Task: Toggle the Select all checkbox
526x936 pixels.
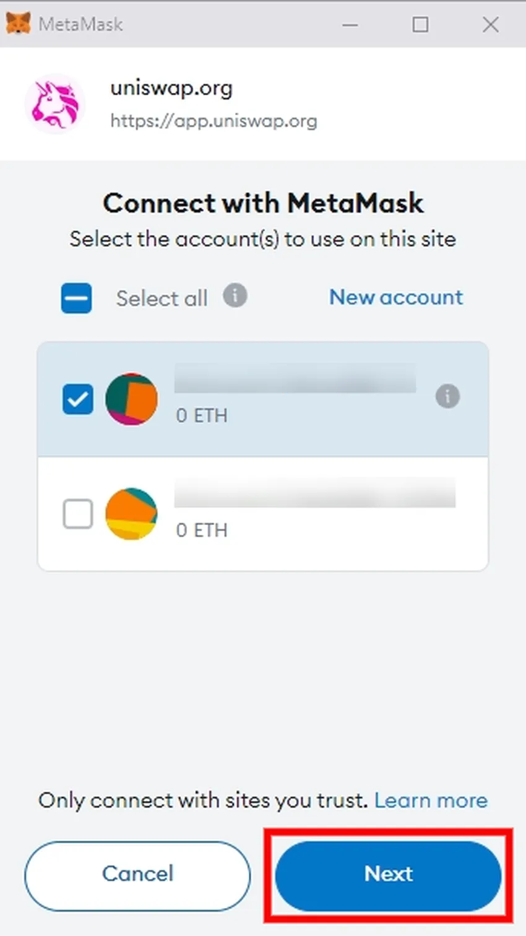Action: click(x=77, y=298)
